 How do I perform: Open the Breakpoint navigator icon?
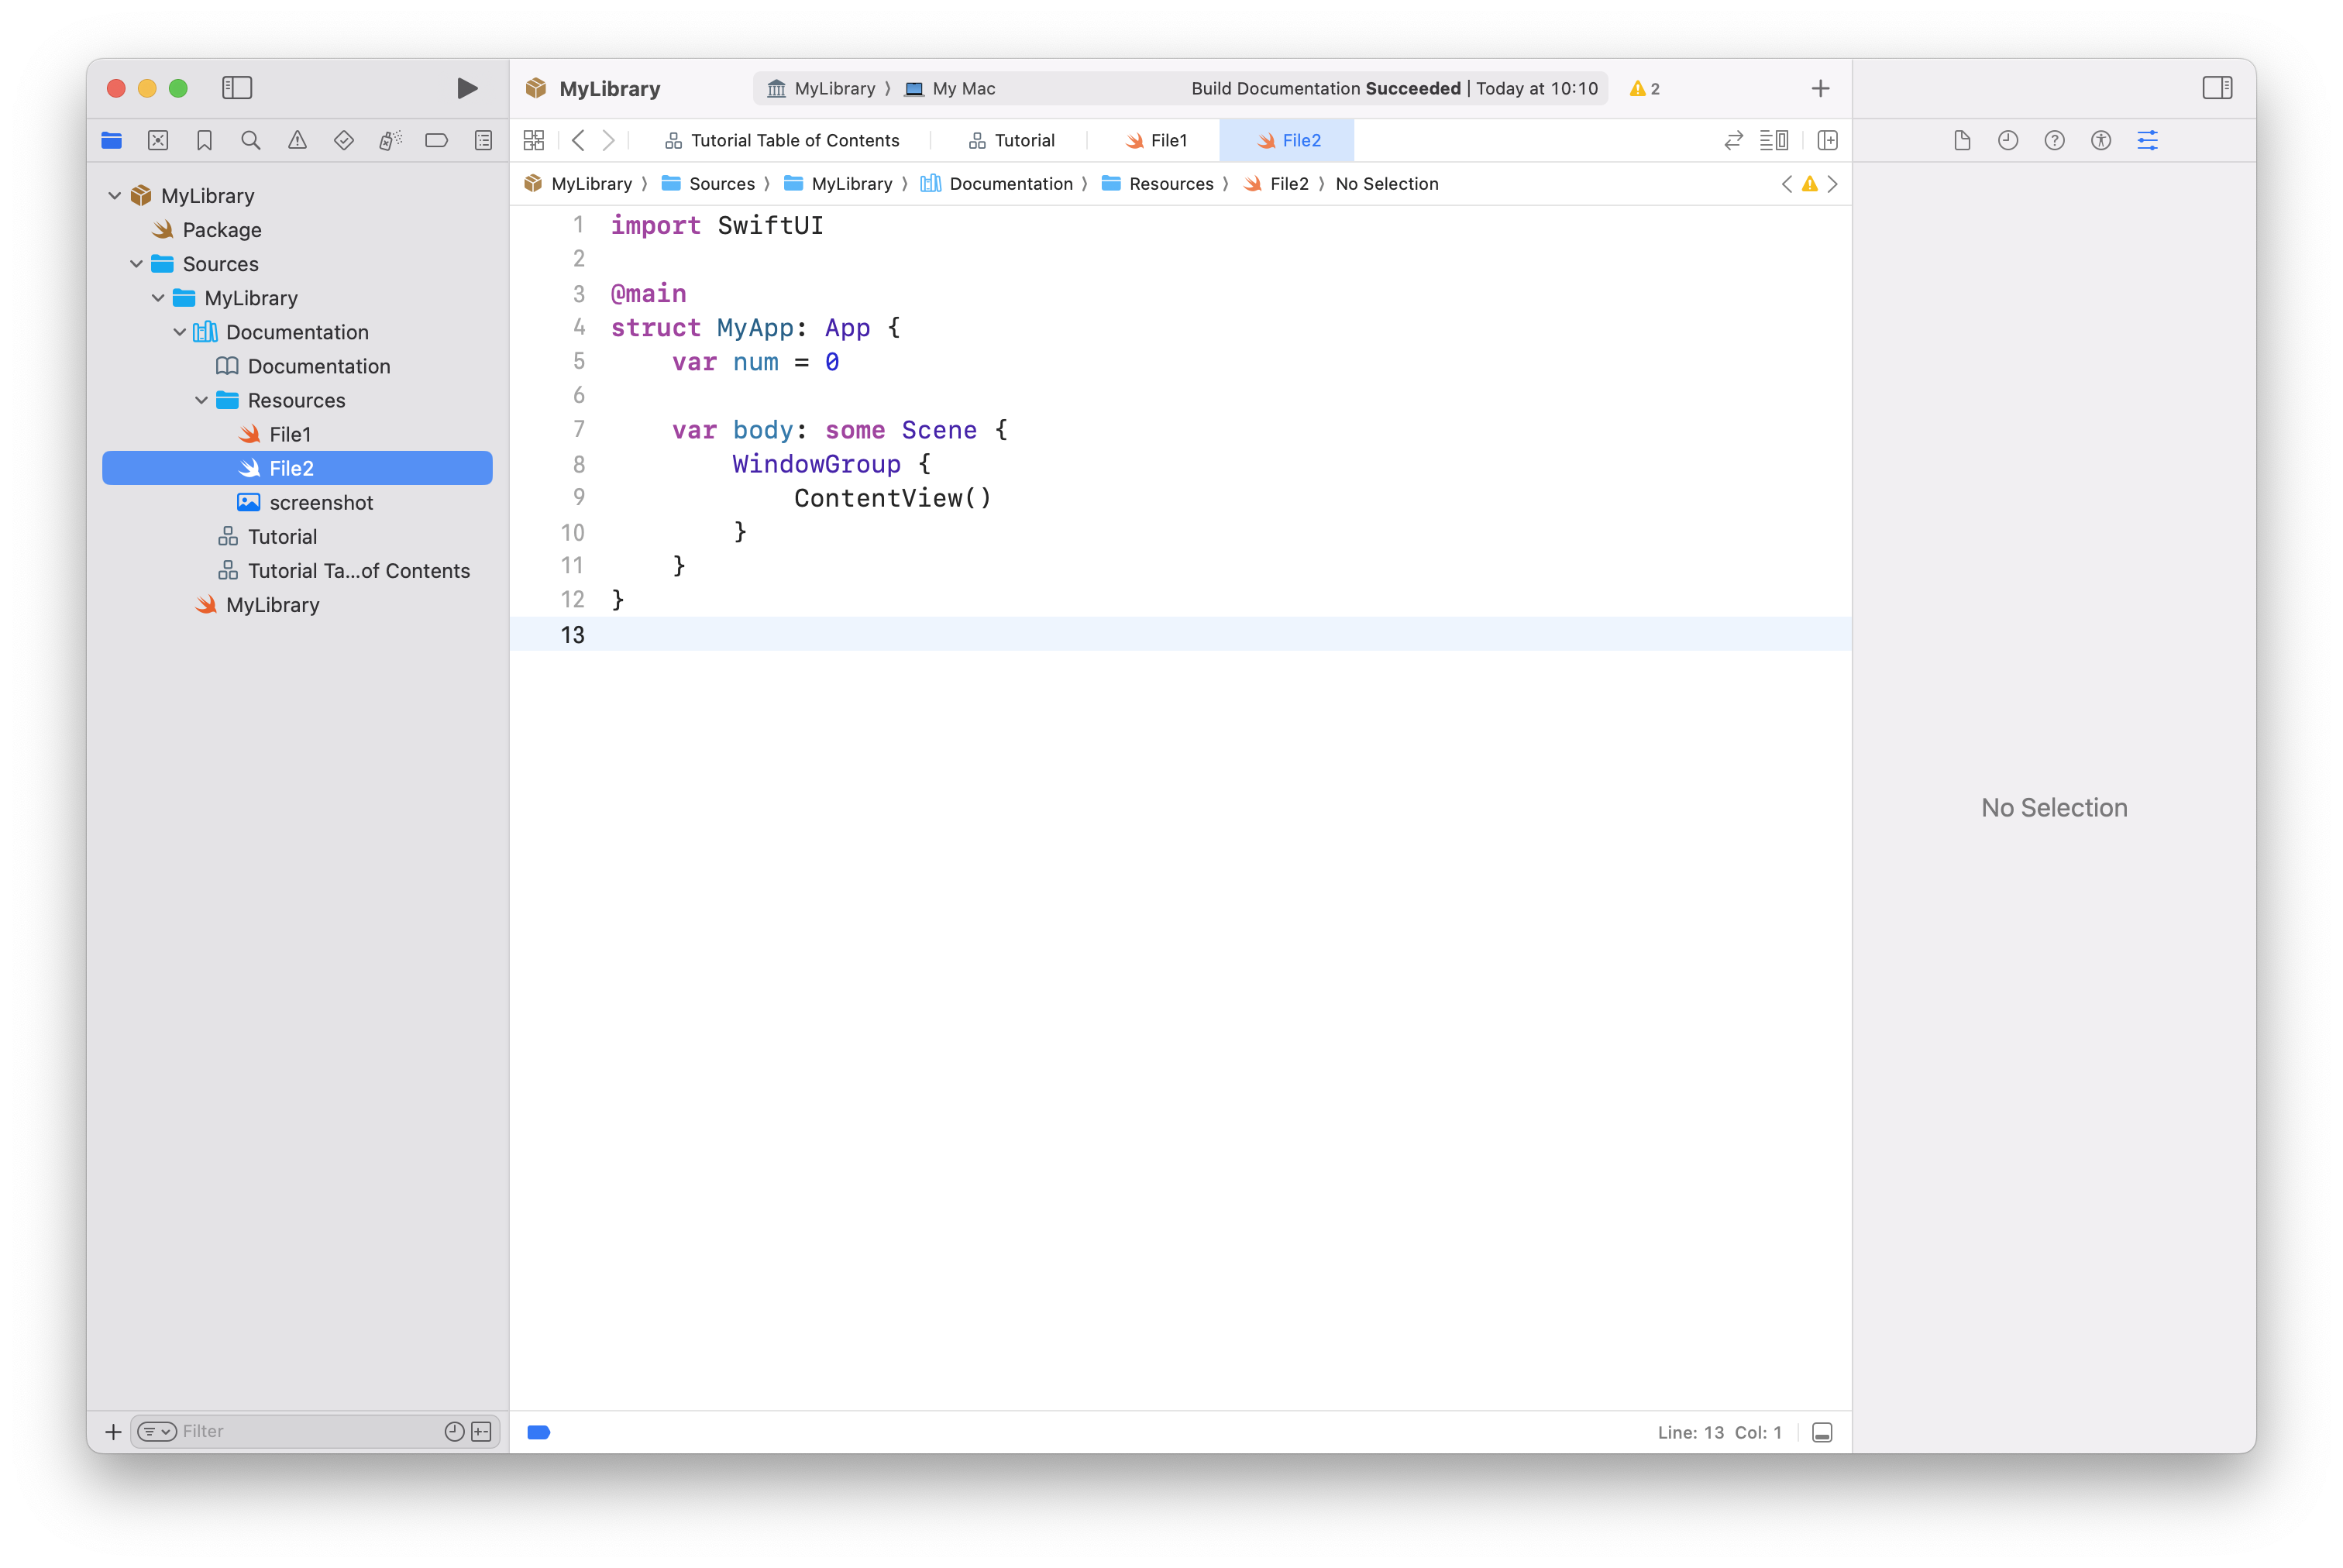click(x=436, y=141)
